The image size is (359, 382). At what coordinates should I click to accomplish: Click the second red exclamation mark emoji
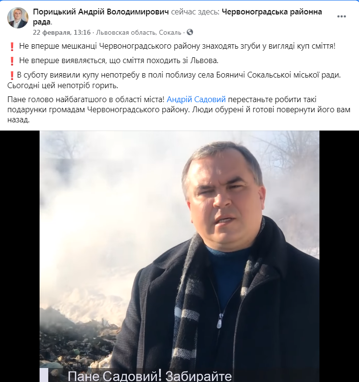12,61
